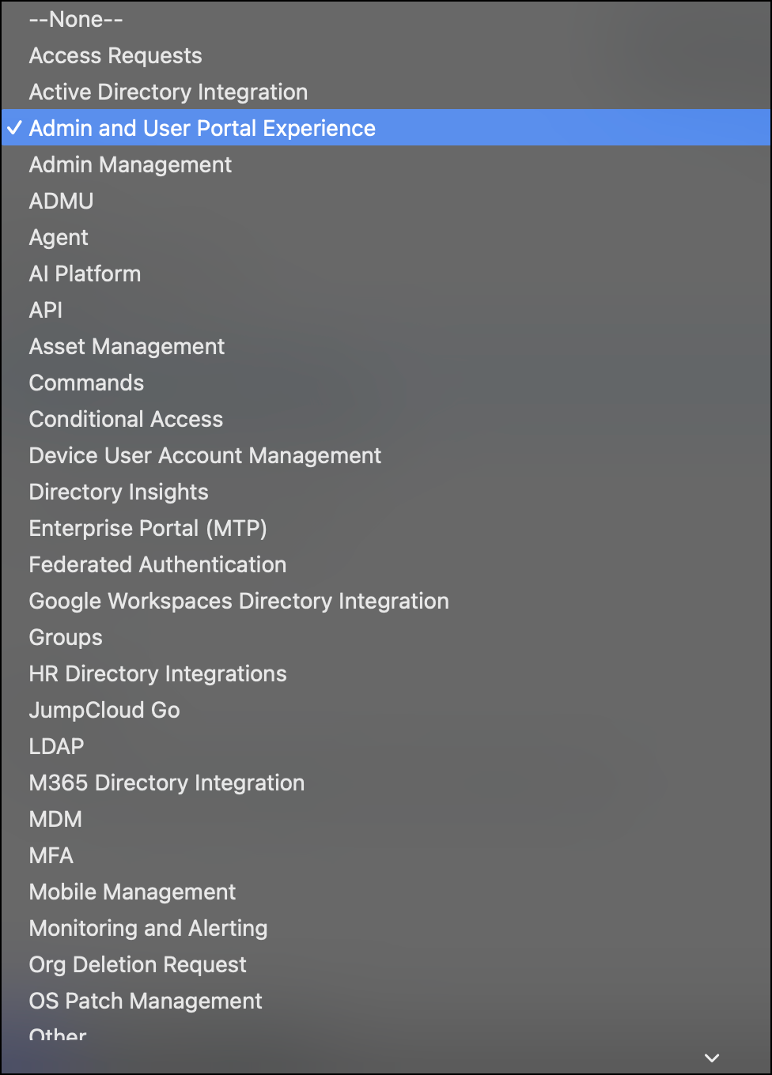The height and width of the screenshot is (1075, 772).
Task: Choose ADMU from the list
Action: click(x=61, y=201)
